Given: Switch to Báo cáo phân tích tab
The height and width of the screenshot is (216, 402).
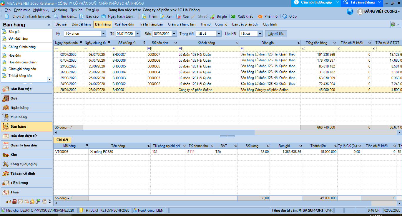Looking at the screenshot, I should 245,24.
